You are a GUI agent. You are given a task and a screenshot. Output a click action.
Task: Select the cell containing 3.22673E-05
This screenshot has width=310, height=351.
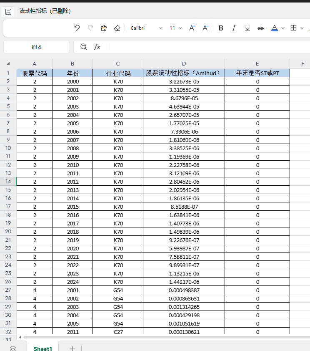(x=184, y=81)
